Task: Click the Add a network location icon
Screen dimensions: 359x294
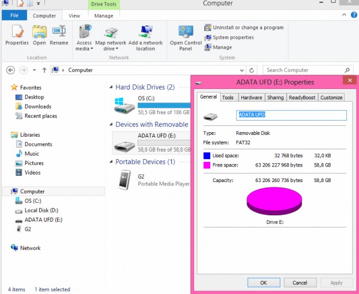Action: [145, 36]
